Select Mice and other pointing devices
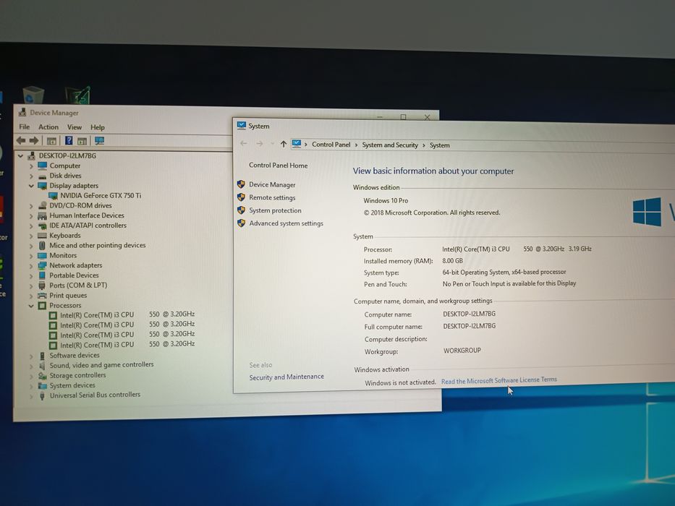 point(97,245)
